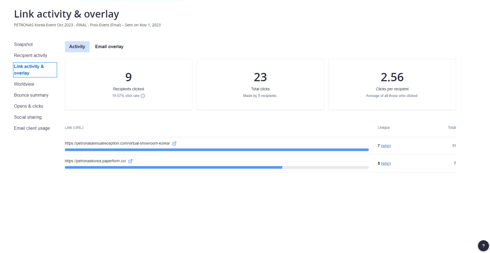Image resolution: width=490 pixels, height=253 pixels.
Task: Click the petronaskorea.paperform.co URL text
Action: [x=95, y=161]
